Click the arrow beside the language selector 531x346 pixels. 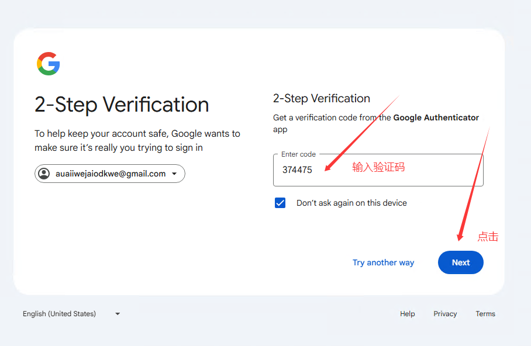(x=118, y=314)
